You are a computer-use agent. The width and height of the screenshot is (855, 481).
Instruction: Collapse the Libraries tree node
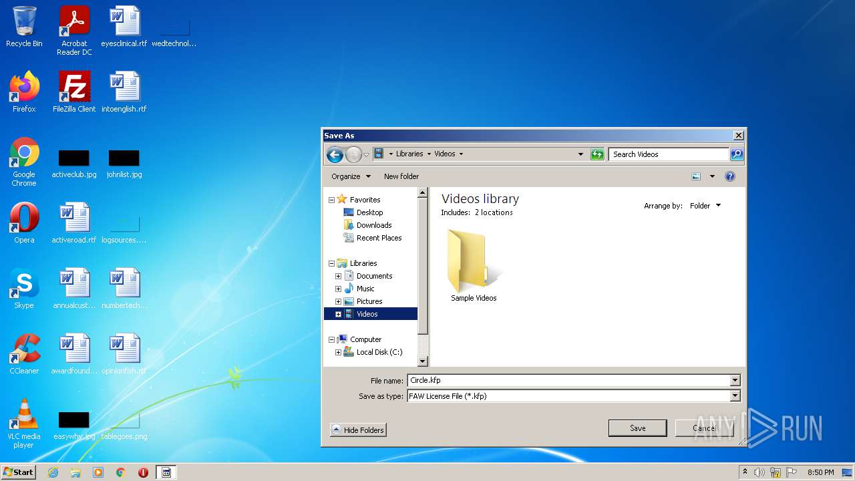point(331,263)
